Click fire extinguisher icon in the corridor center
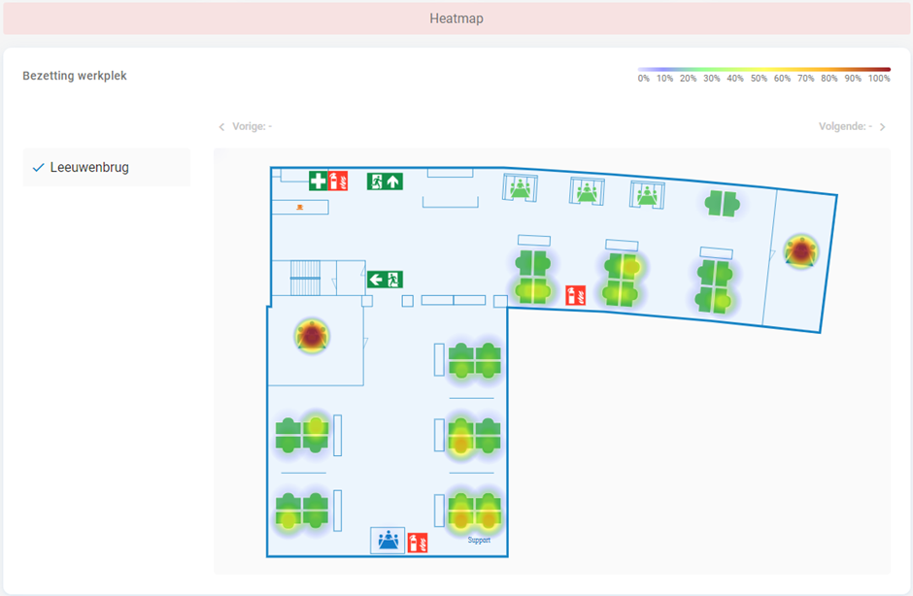Viewport: 913px width, 596px height. tap(575, 295)
